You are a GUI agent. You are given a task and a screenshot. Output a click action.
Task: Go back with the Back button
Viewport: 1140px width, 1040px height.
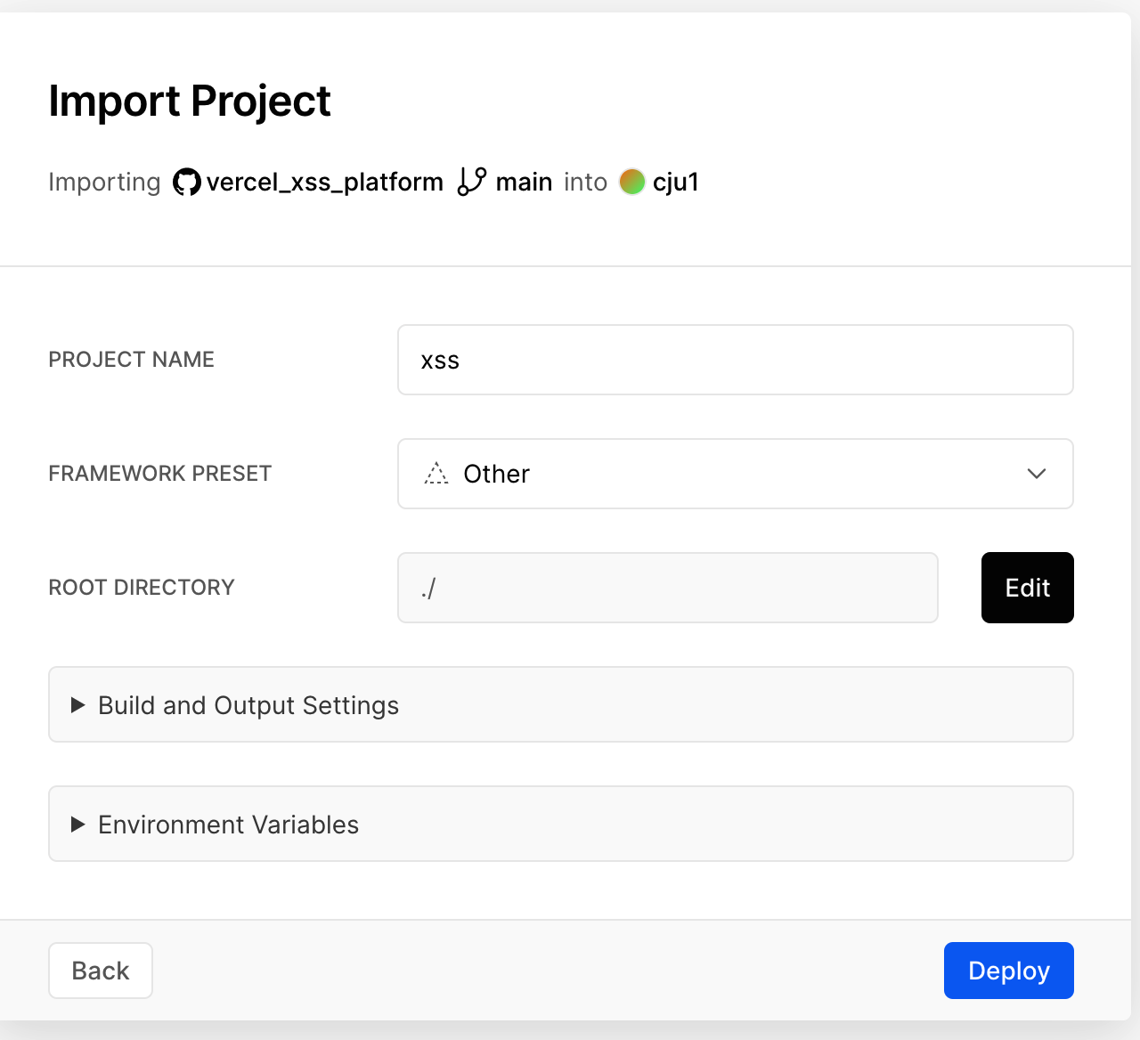pyautogui.click(x=101, y=971)
